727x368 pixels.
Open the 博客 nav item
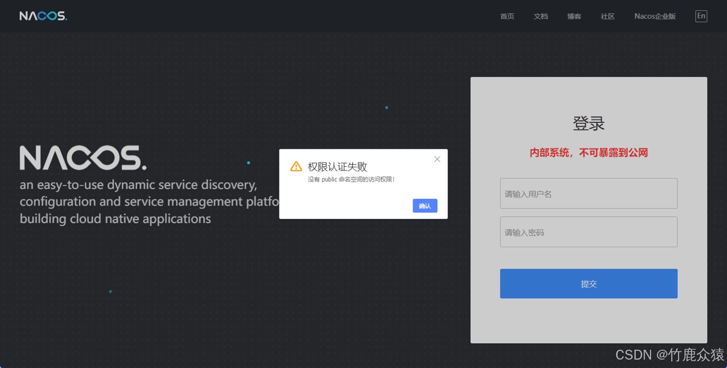click(574, 16)
